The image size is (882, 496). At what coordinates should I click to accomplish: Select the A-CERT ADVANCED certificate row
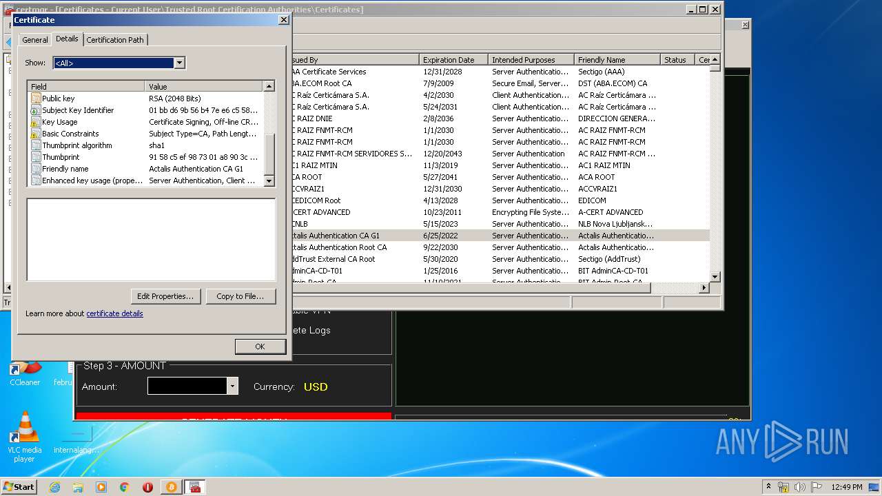tap(500, 212)
